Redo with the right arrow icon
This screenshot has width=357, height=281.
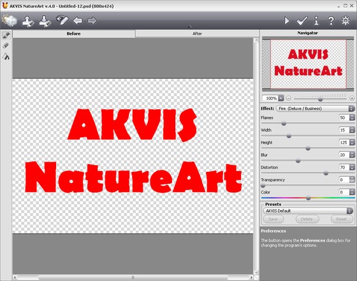[92, 20]
